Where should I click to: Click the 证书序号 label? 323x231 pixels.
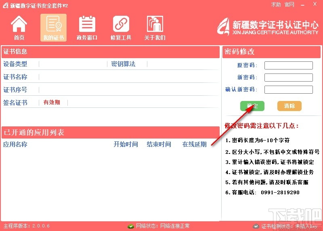15,90
